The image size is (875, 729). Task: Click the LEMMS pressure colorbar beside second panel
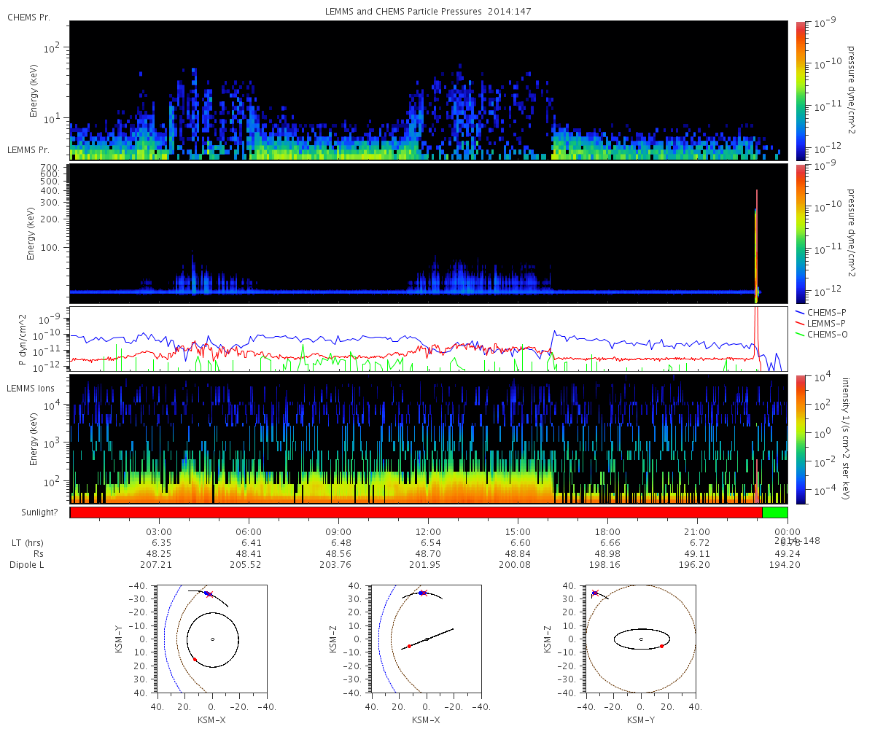point(800,233)
